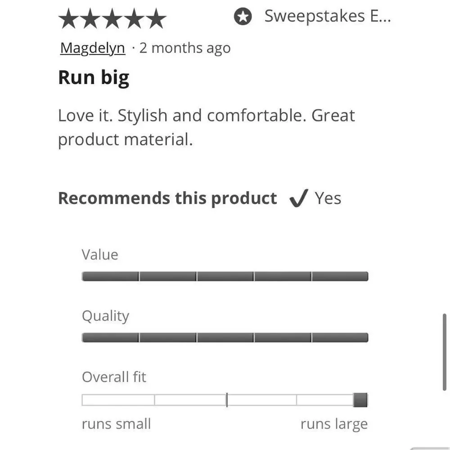Click the first segment of Quality bar

click(x=111, y=337)
